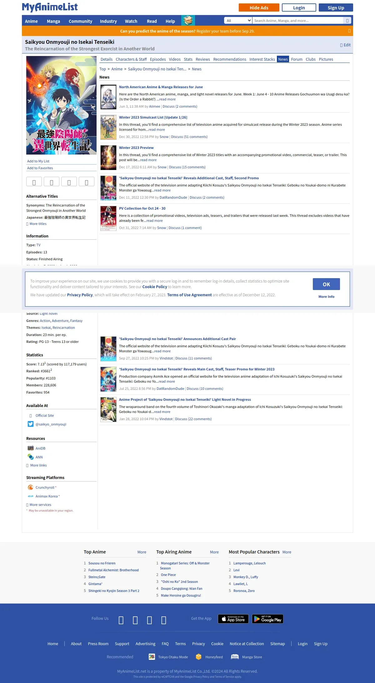Click the Fantasy genre link
The height and width of the screenshot is (683, 375).
click(x=76, y=321)
